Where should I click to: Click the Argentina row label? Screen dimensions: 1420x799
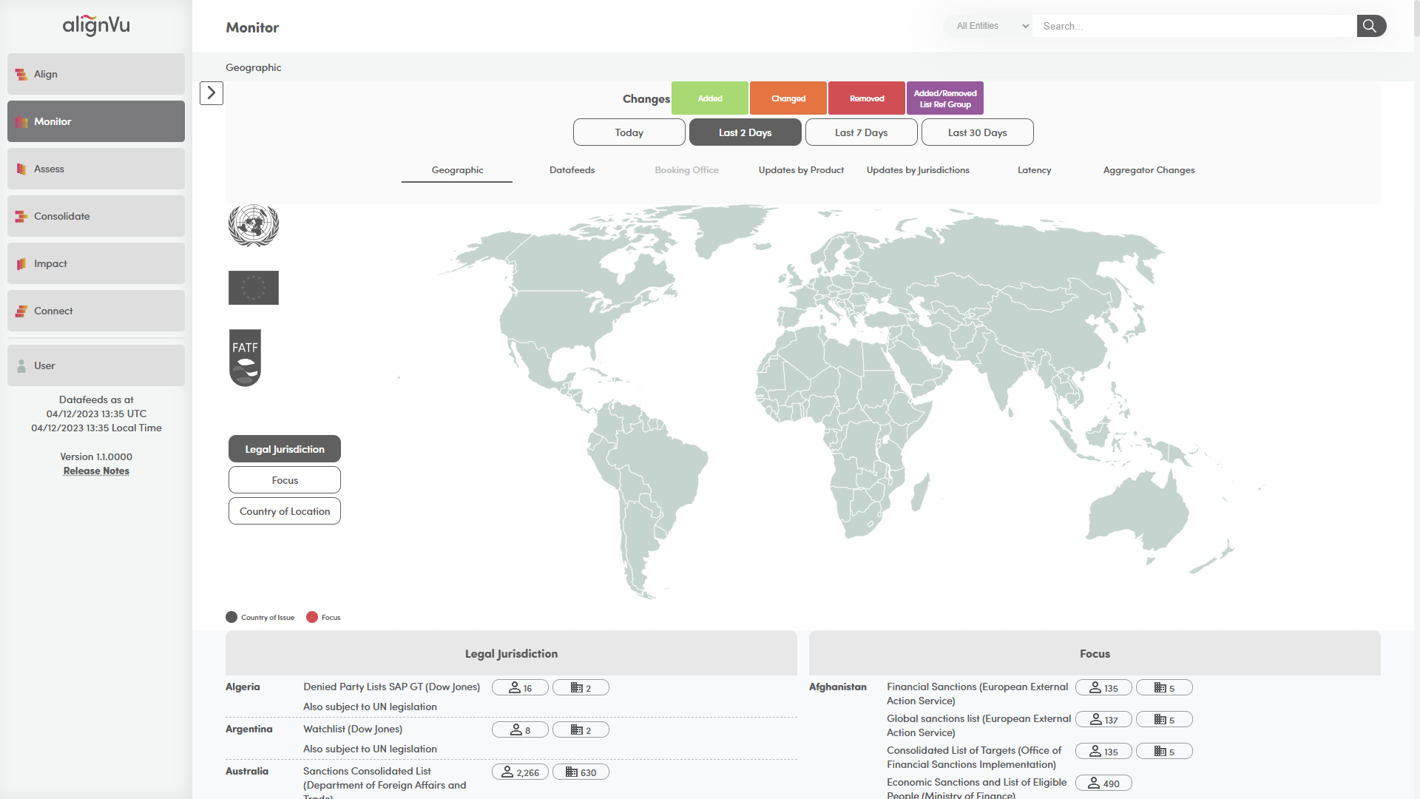tap(248, 729)
